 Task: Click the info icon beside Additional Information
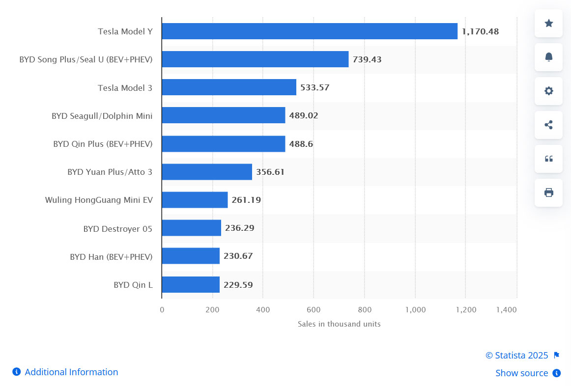[16, 371]
